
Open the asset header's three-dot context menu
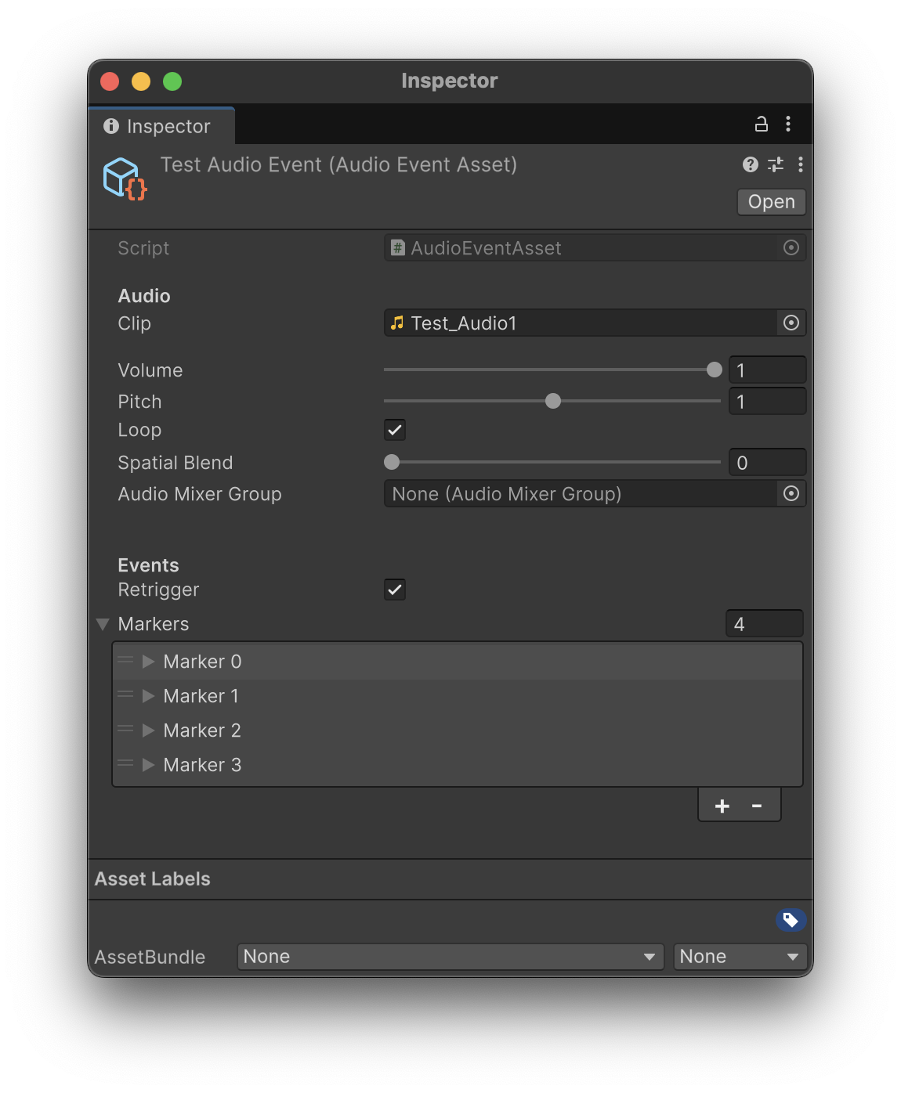tap(800, 164)
